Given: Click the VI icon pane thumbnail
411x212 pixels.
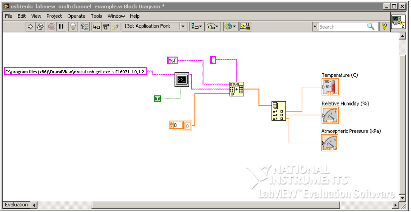Looking at the screenshot, I should tap(398, 22).
